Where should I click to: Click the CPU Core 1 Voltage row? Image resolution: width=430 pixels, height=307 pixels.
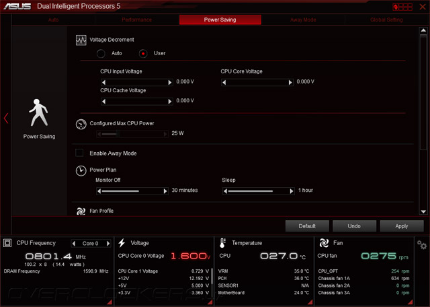click(x=163, y=271)
